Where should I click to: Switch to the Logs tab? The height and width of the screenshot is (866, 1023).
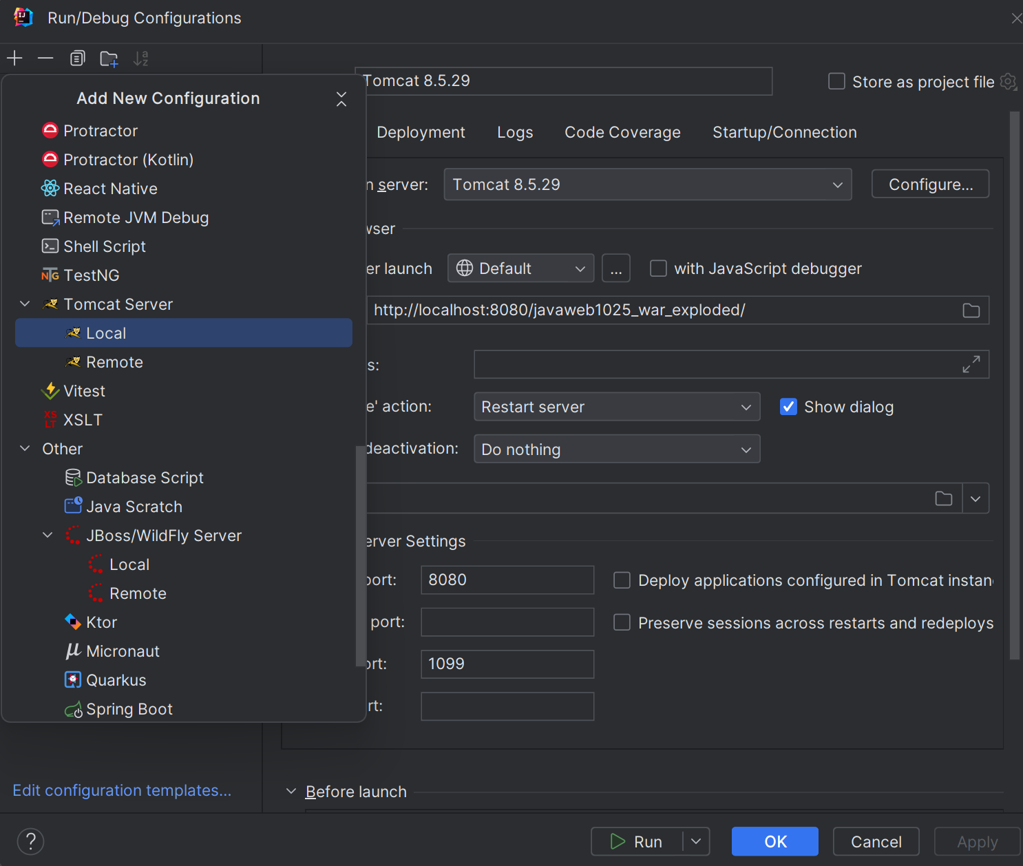pos(515,132)
